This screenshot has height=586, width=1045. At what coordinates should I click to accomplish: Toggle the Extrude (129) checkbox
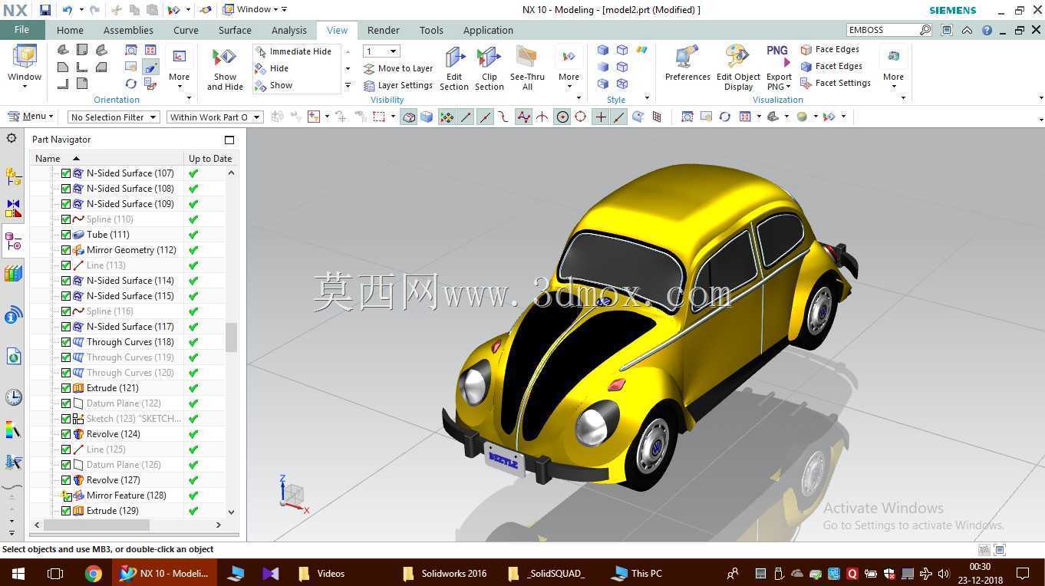(66, 511)
